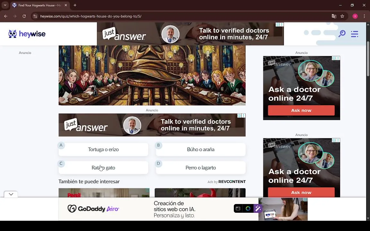Open the Chrome profile avatar
This screenshot has width=370, height=231.
[x=355, y=16]
